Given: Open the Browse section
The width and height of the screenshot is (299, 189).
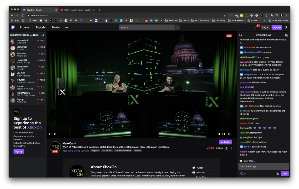Looking at the screenshot, I should click(25, 27).
